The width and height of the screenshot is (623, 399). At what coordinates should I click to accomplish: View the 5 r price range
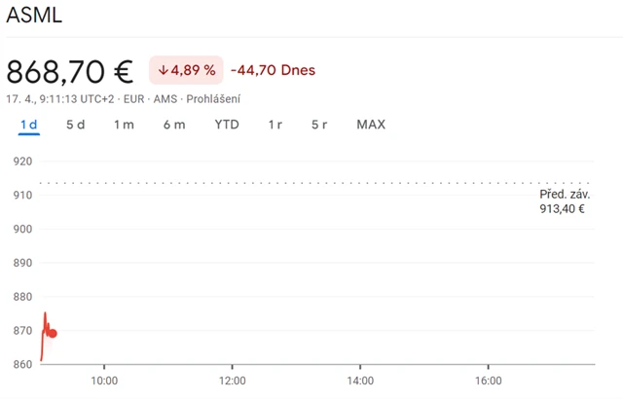click(319, 125)
